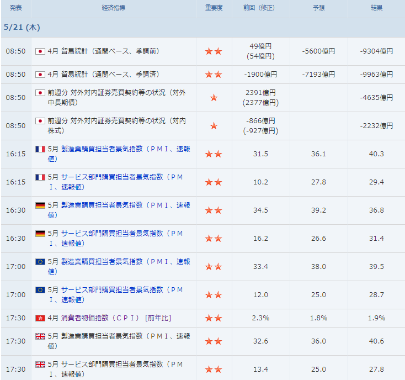
Task: Click EU flag in 17:00 サービス部門PMI row
Action: pyautogui.click(x=40, y=290)
